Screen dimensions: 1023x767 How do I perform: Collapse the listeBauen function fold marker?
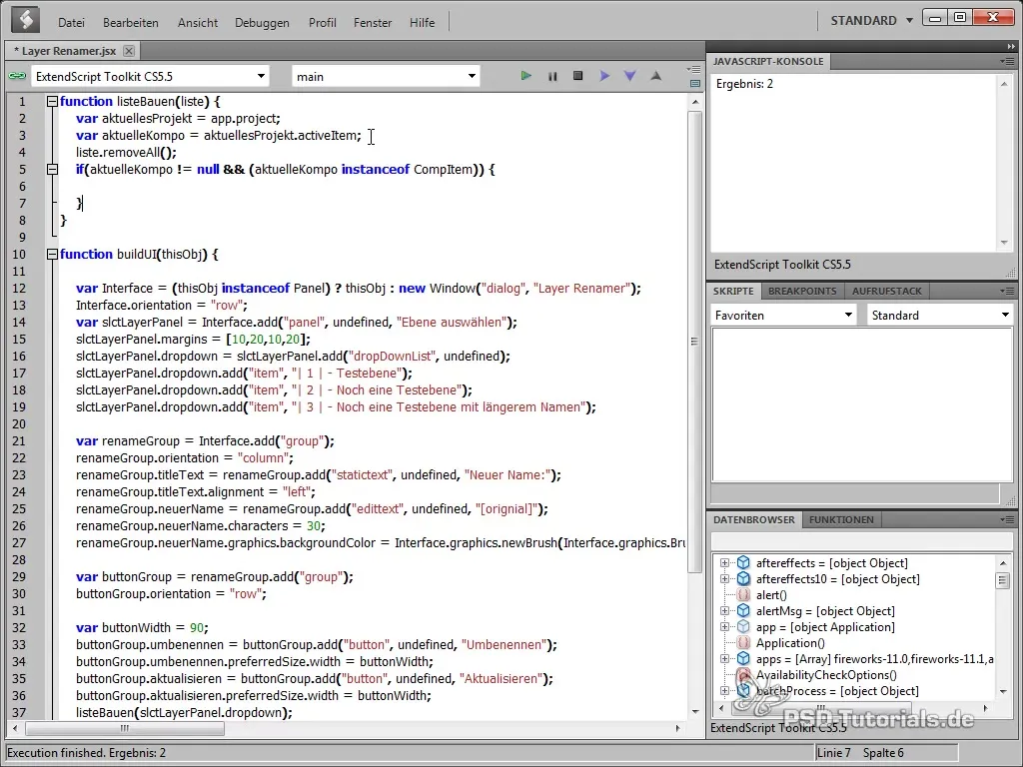52,102
